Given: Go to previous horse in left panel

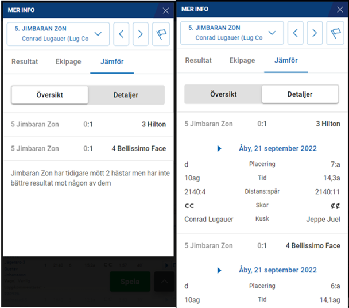Looking at the screenshot, I should click(x=121, y=34).
